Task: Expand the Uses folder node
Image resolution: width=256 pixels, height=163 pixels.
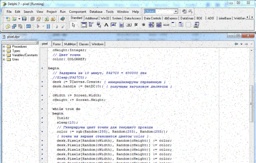Action: (4, 59)
